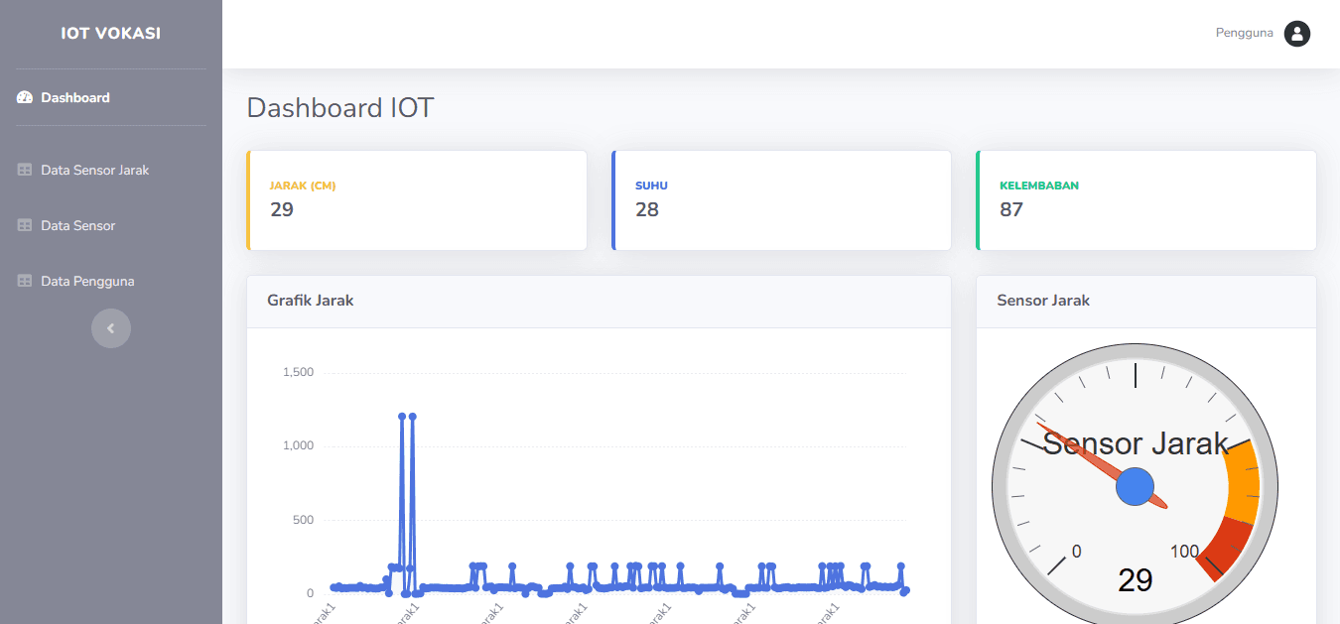Click the table icon next to Data Sensor
The height and width of the screenshot is (624, 1340).
(x=23, y=225)
